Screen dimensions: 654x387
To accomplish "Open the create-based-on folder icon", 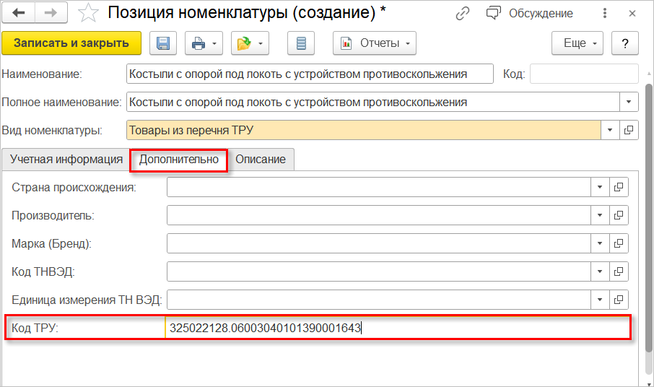I will coord(250,43).
